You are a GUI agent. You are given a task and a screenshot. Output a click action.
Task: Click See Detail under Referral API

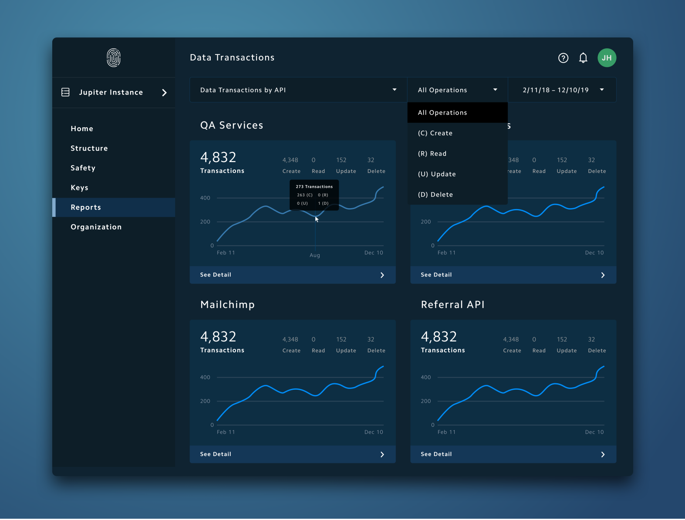513,454
